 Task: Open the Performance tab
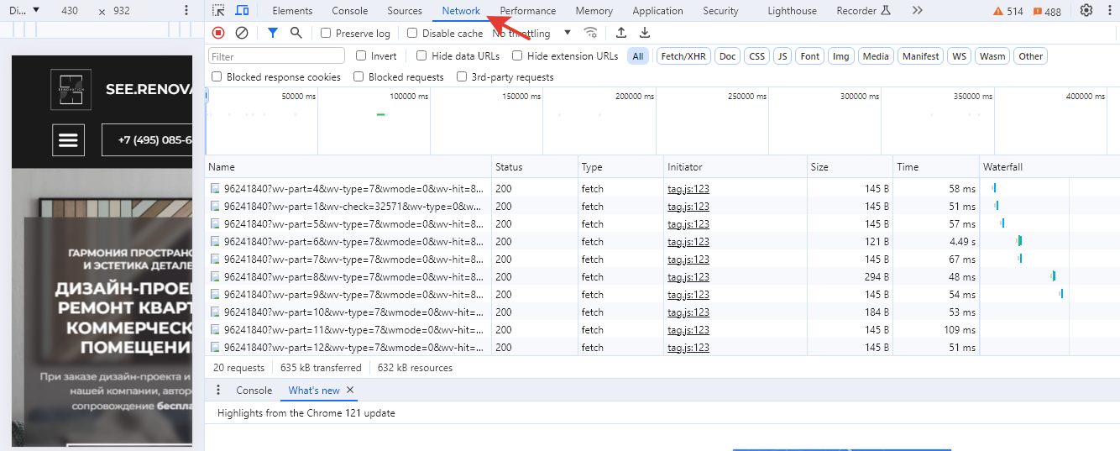[527, 11]
